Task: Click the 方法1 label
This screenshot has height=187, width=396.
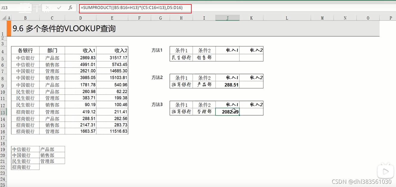Action: click(x=157, y=50)
